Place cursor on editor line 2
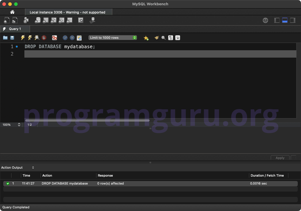 pyautogui.click(x=160, y=54)
